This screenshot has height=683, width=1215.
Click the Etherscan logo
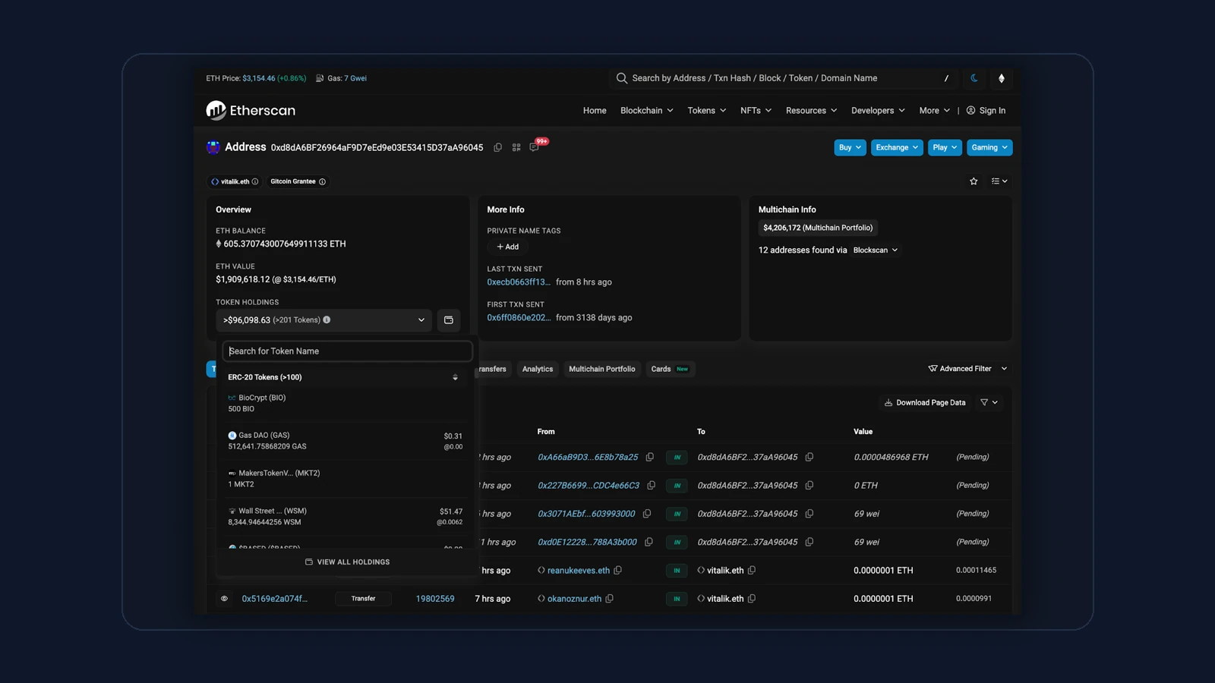(x=251, y=110)
